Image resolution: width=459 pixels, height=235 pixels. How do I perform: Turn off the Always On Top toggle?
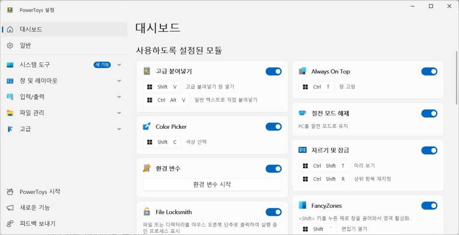point(429,71)
